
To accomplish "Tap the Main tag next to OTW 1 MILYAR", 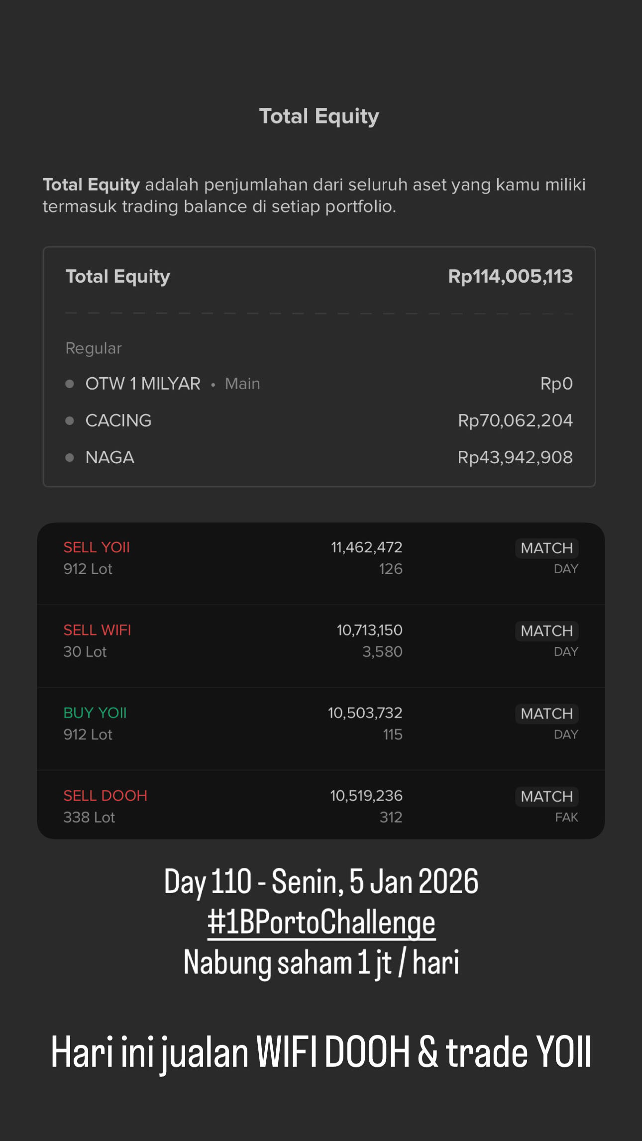I will (242, 384).
